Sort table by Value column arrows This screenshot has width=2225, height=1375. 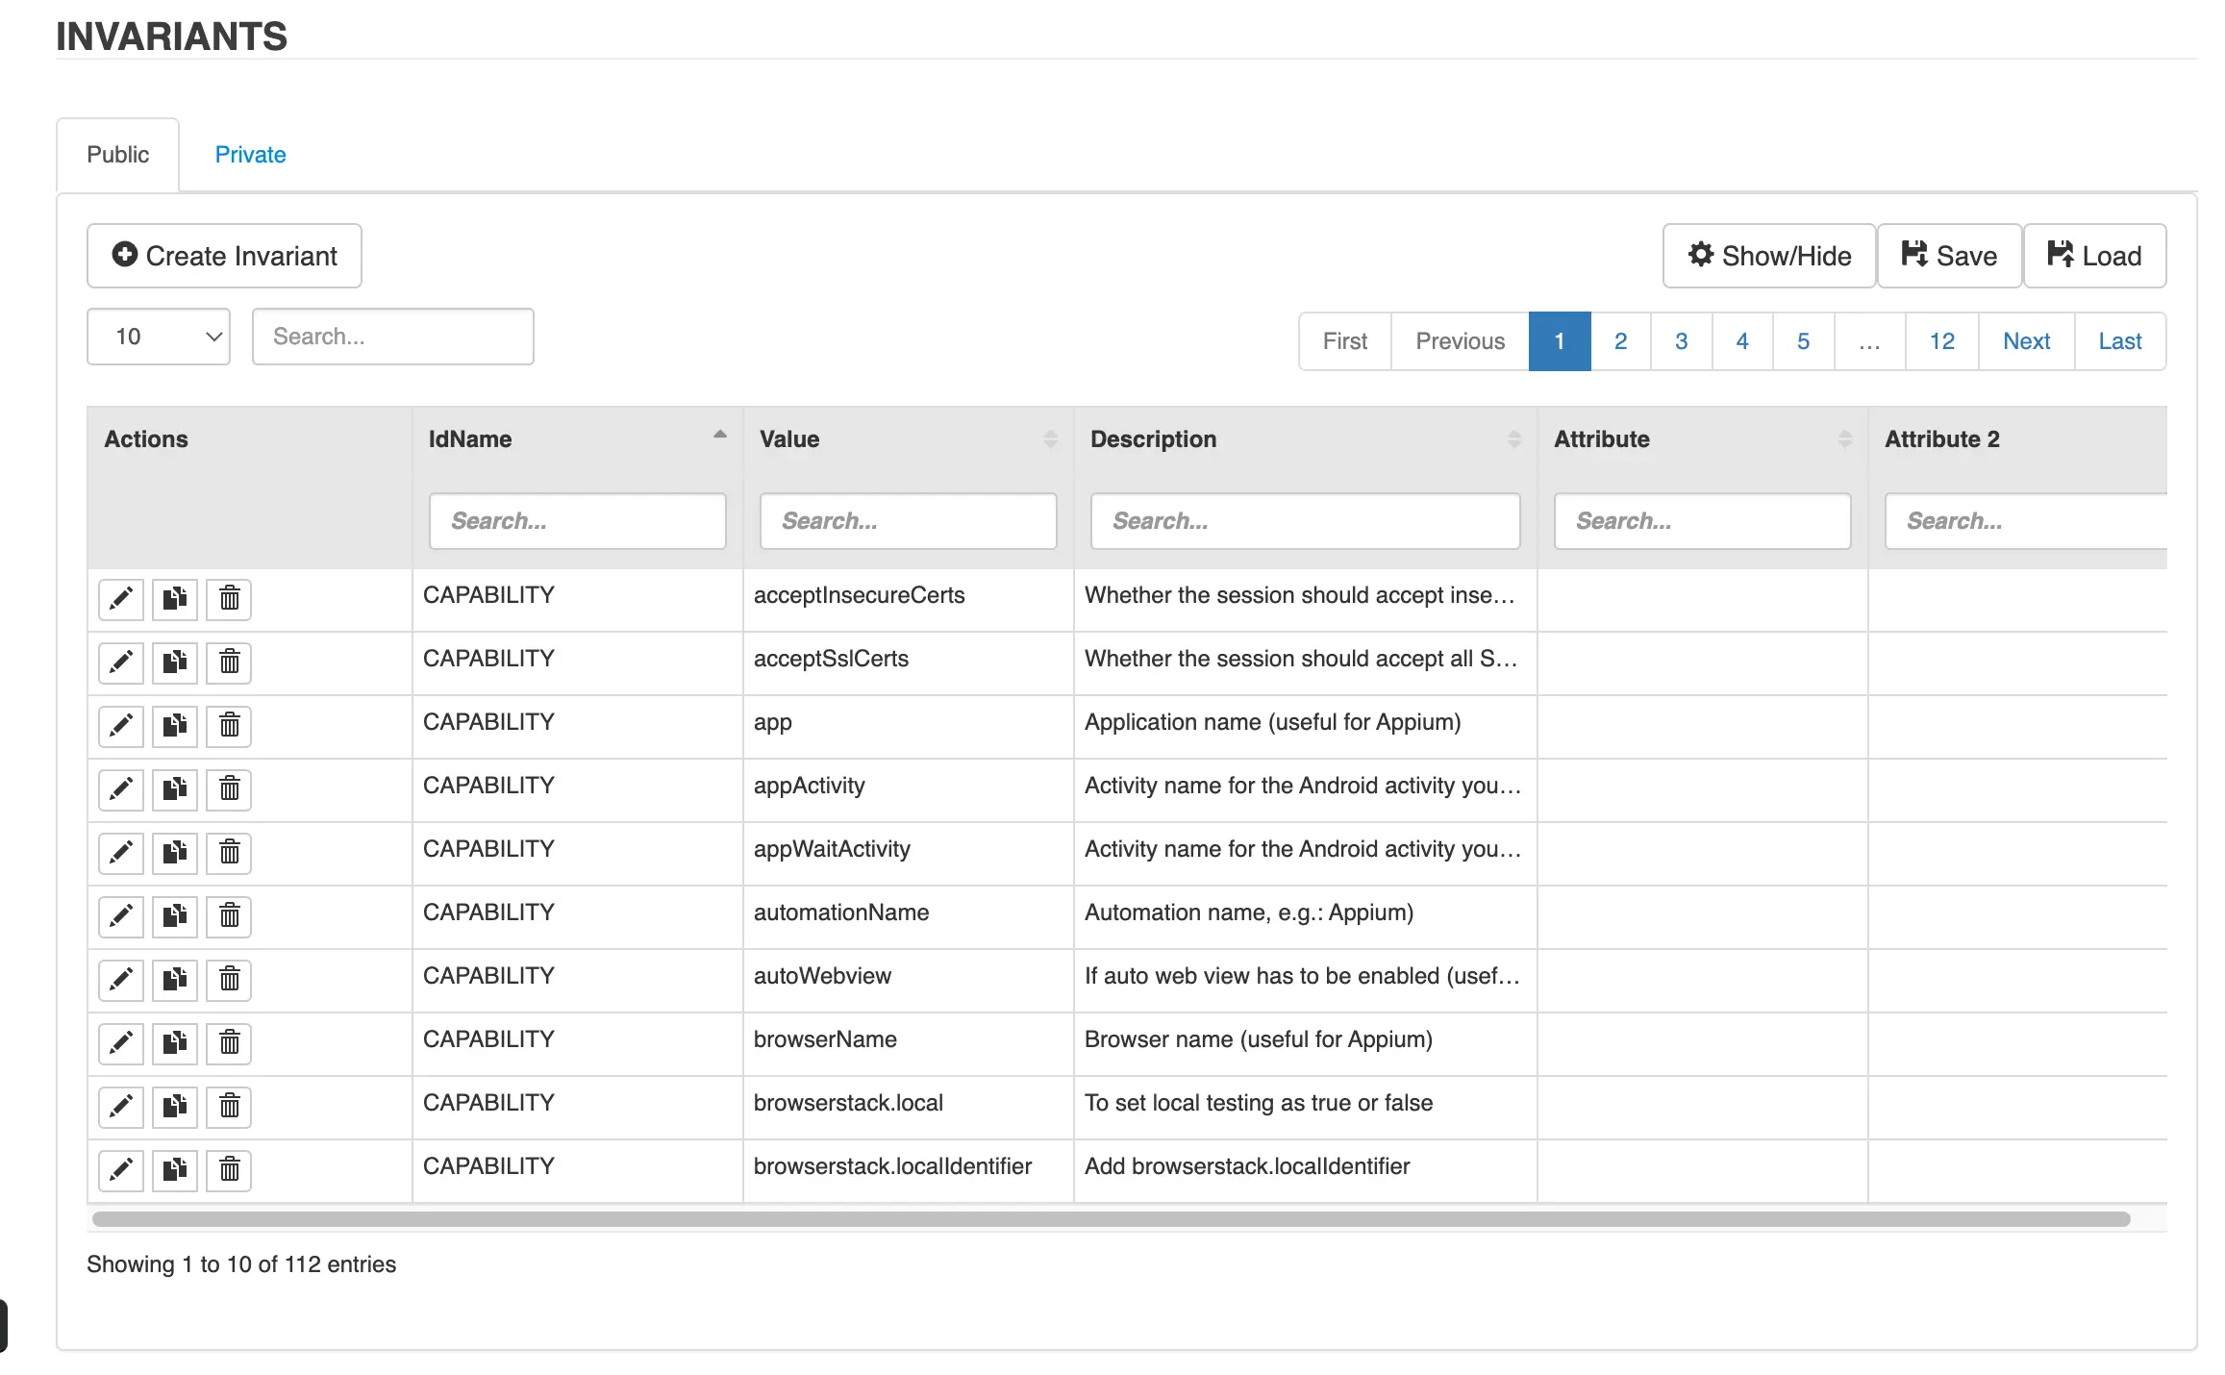tap(1050, 439)
